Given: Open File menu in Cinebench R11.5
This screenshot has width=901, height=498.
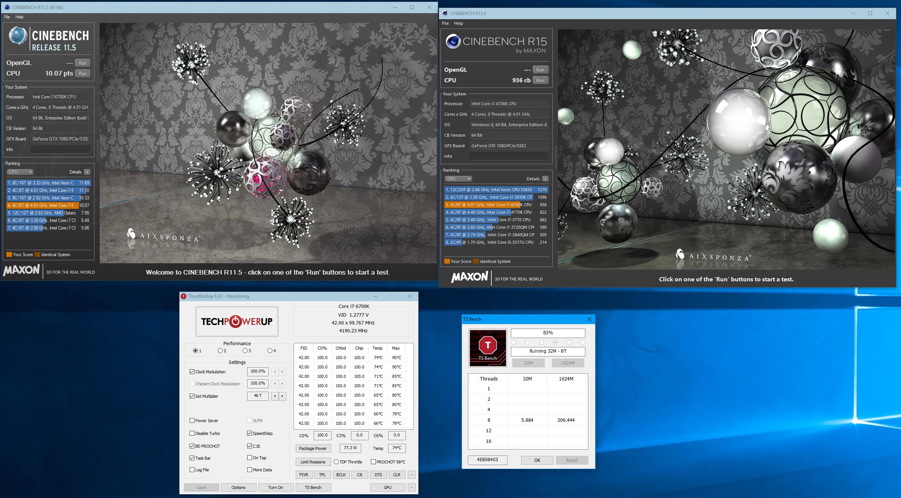Looking at the screenshot, I should 7,17.
